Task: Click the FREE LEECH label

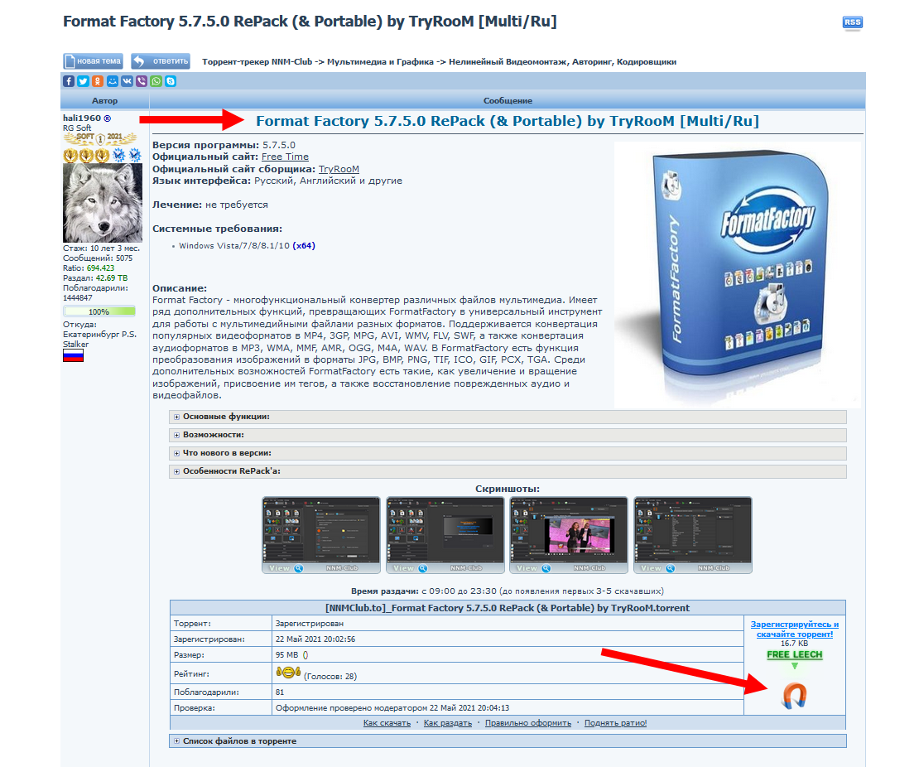Action: point(795,654)
